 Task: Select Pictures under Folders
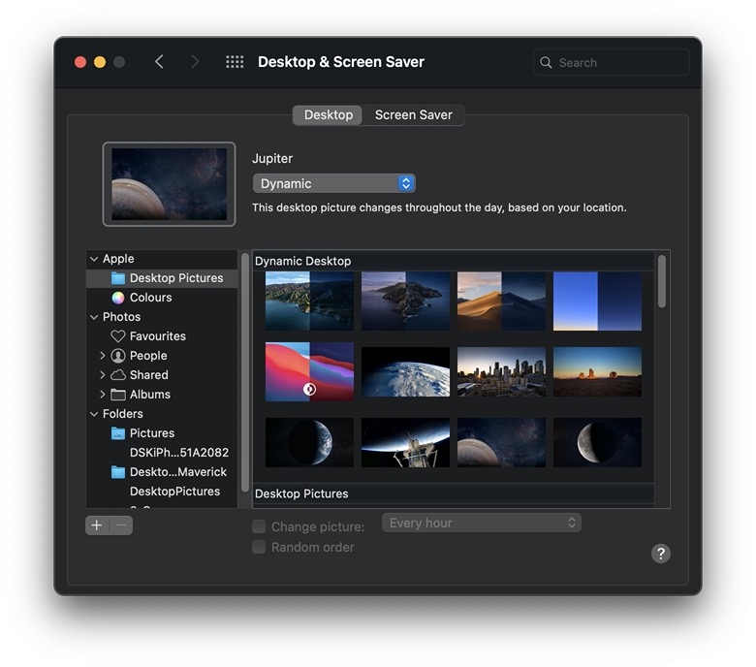162,433
